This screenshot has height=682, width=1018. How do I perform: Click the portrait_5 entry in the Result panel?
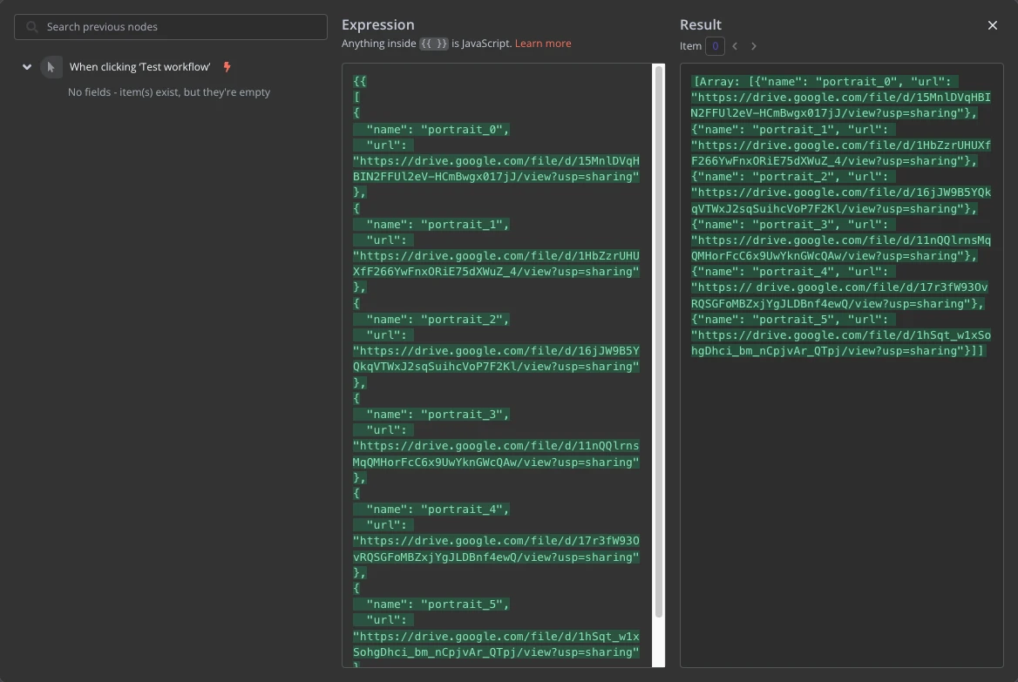(841, 334)
